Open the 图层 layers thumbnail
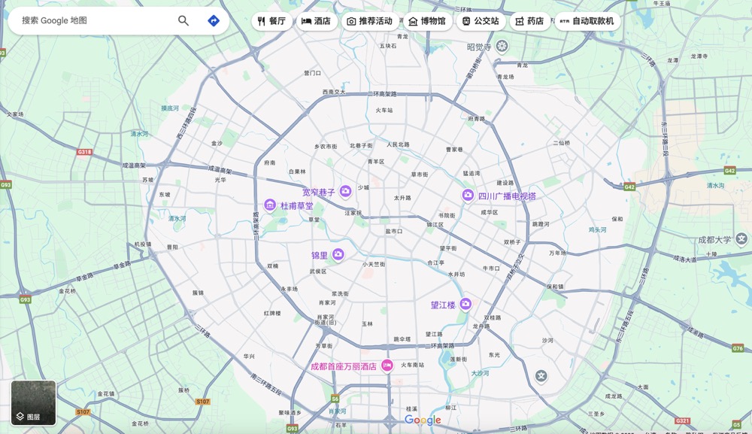The image size is (752, 434). click(34, 403)
